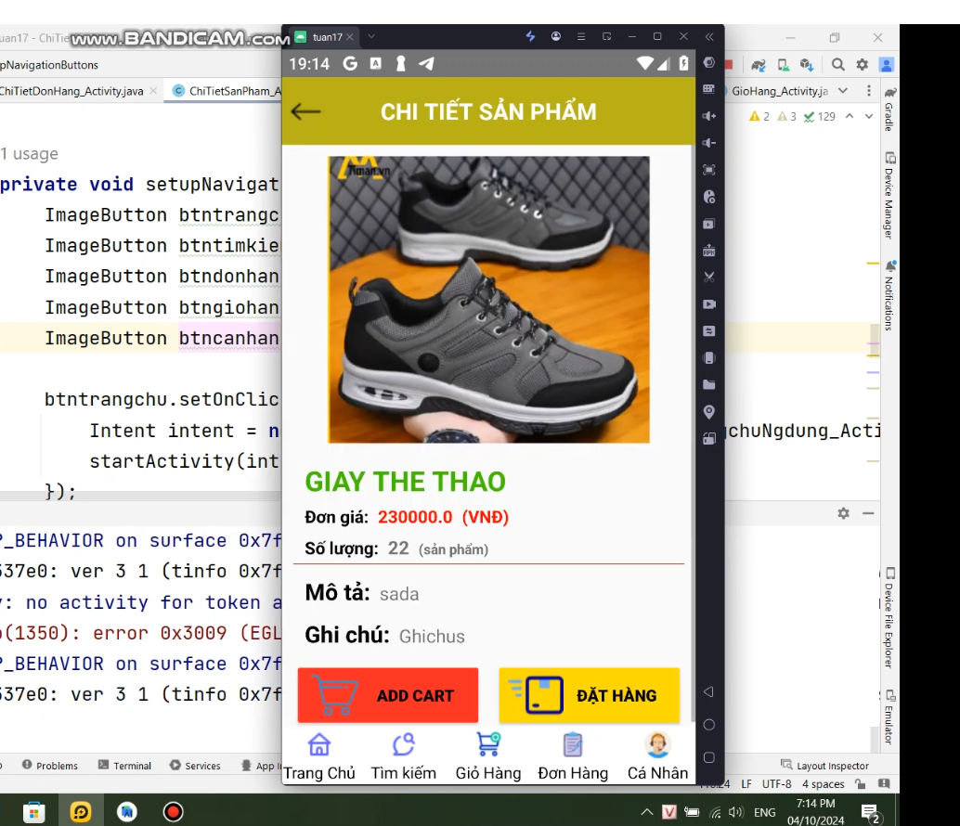Image resolution: width=960 pixels, height=826 pixels.
Task: Click emulator shake device icon
Action: coord(709,358)
